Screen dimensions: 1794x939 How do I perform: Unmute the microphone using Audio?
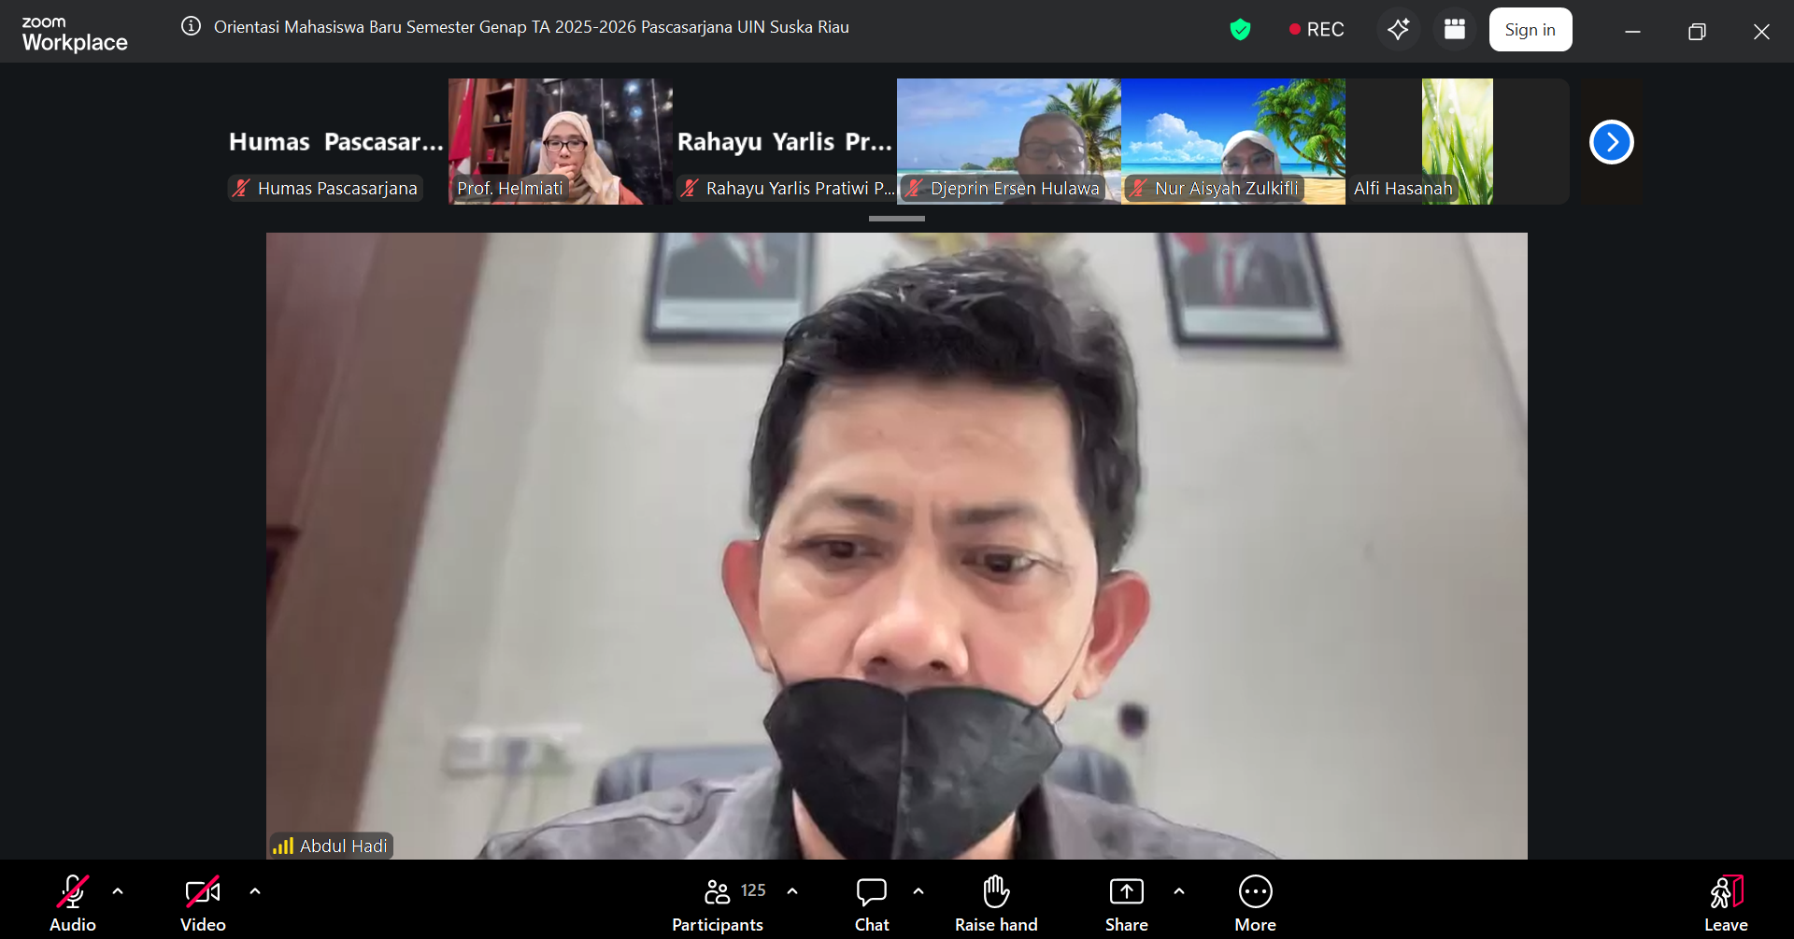pos(73,903)
